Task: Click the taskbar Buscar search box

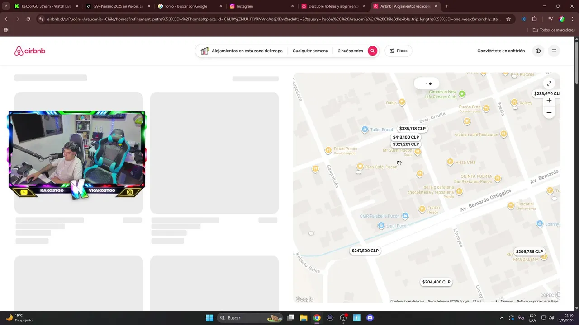Action: [251, 318]
